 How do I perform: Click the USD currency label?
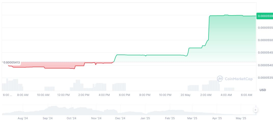tap(263, 90)
